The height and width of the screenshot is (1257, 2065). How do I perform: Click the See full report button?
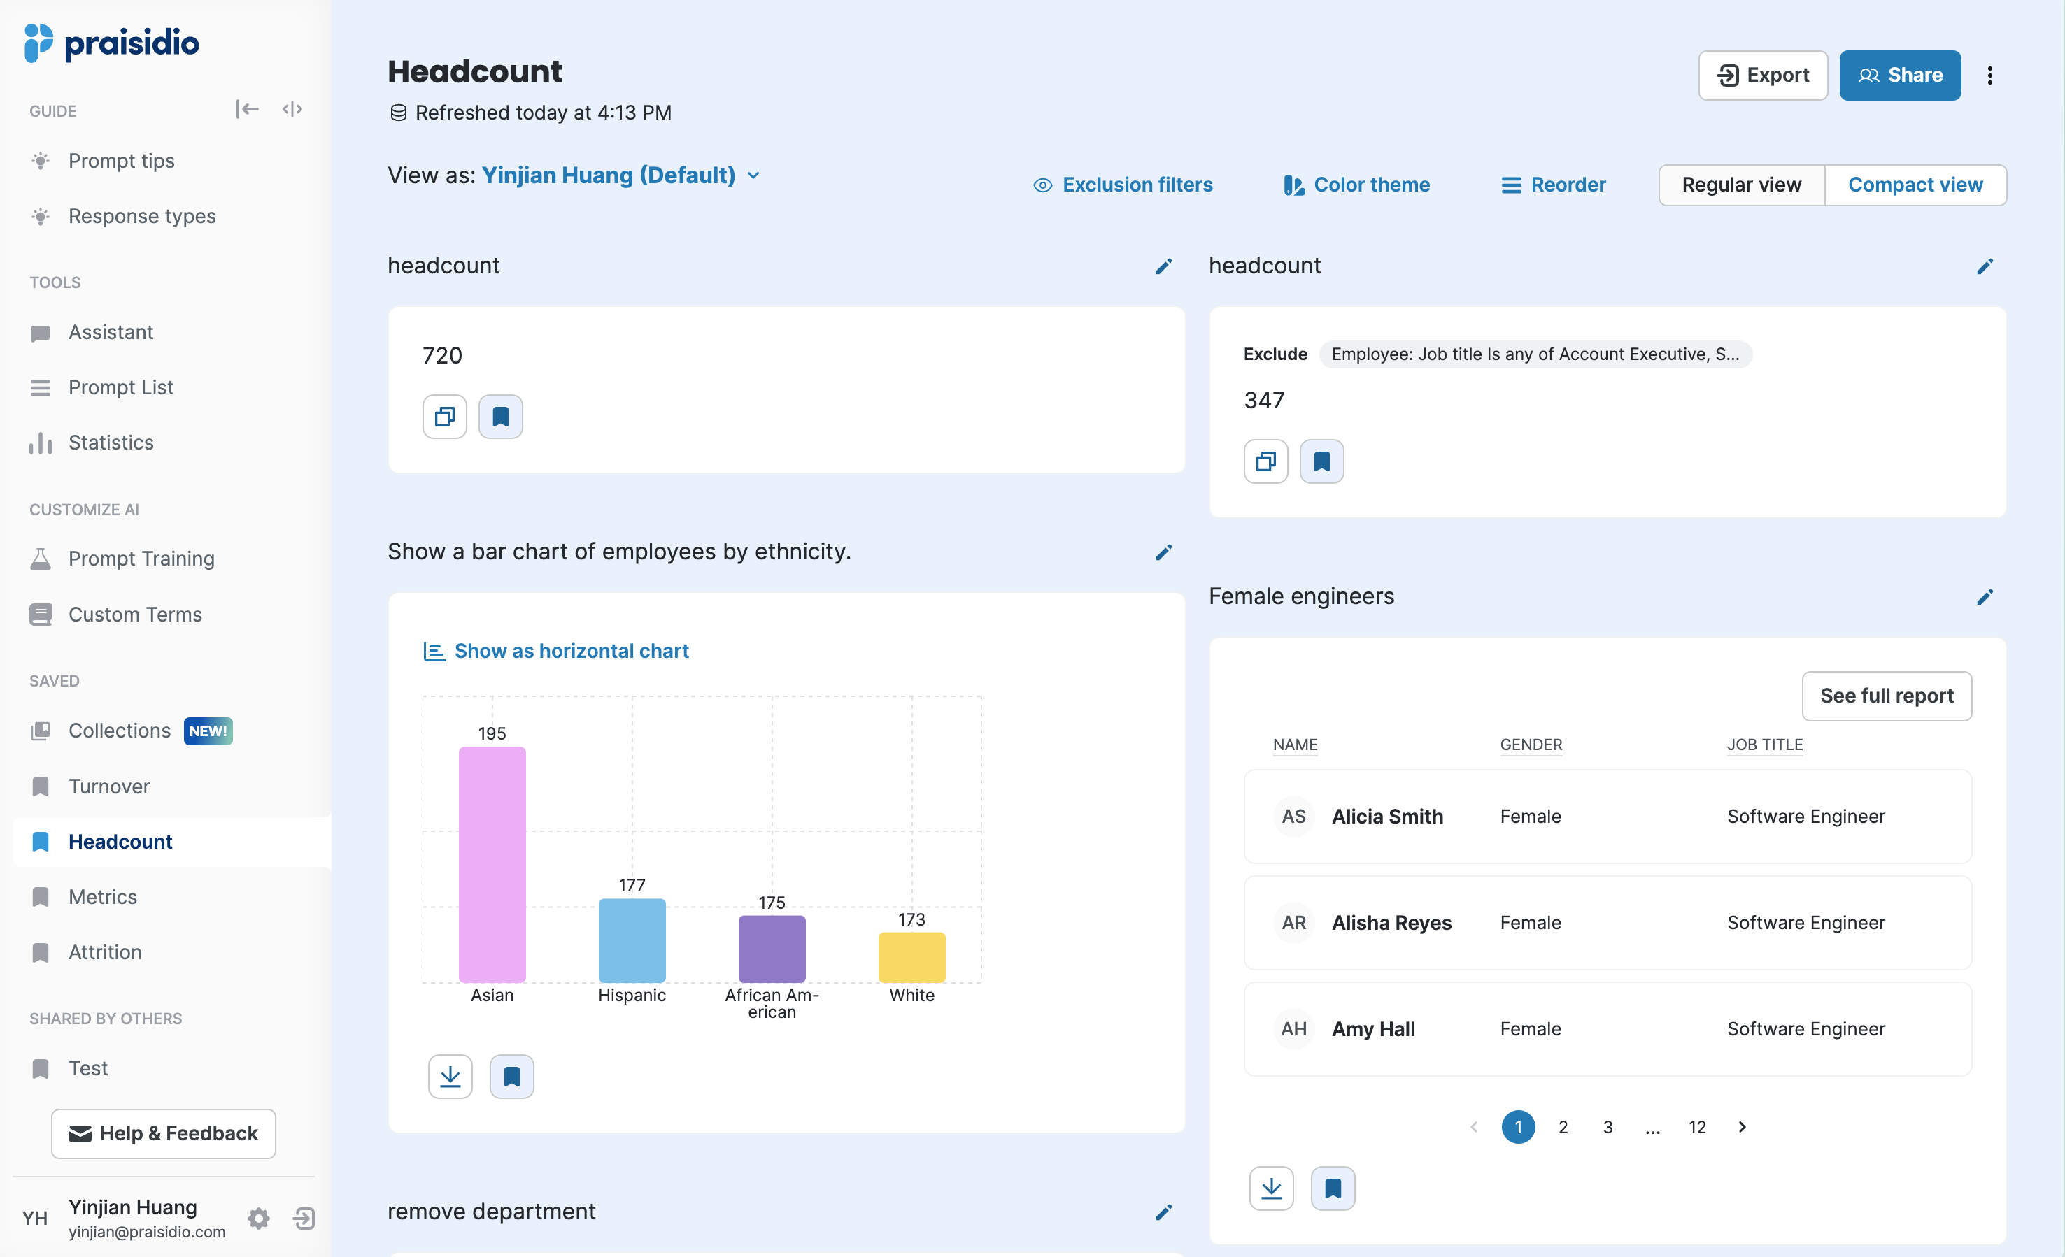[1886, 695]
